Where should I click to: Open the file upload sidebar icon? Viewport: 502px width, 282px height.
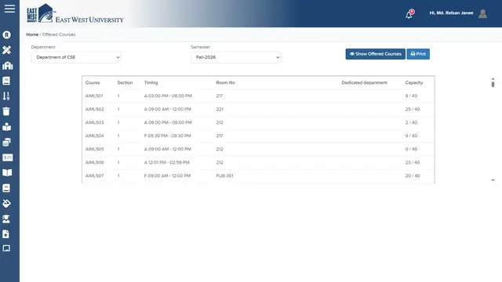pyautogui.click(x=5, y=234)
